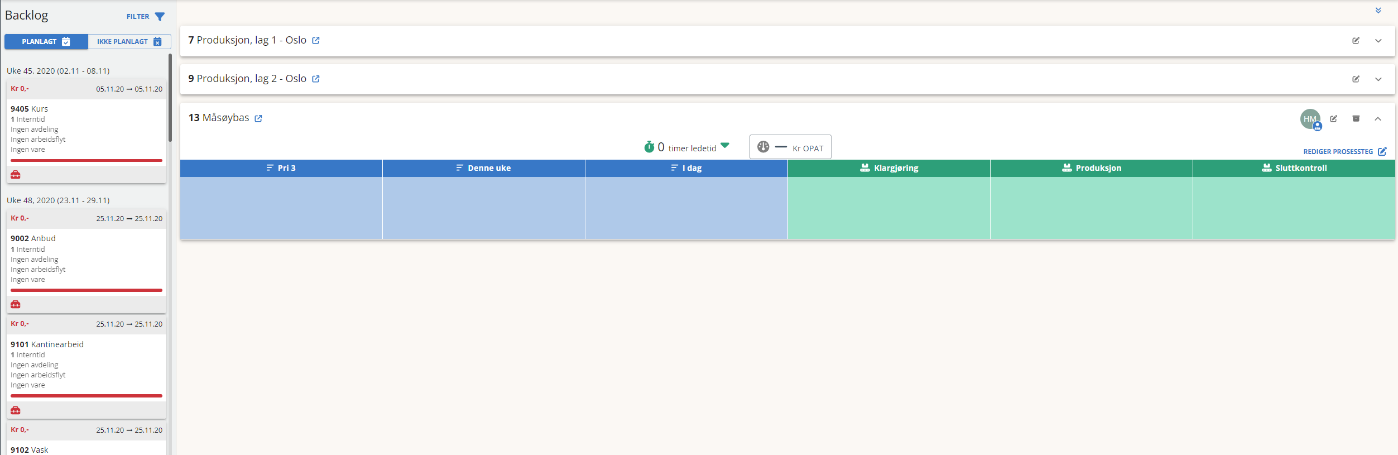Collapse the 13 Måsøybas board
This screenshot has width=1398, height=455.
click(x=1378, y=119)
